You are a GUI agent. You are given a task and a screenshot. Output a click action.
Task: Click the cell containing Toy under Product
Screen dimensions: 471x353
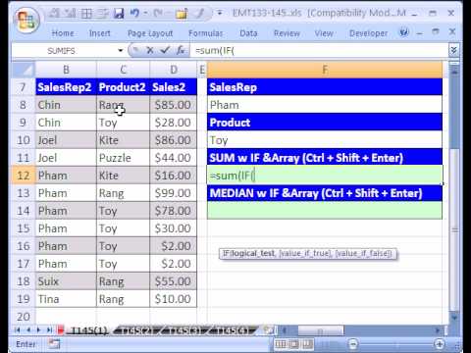(325, 140)
